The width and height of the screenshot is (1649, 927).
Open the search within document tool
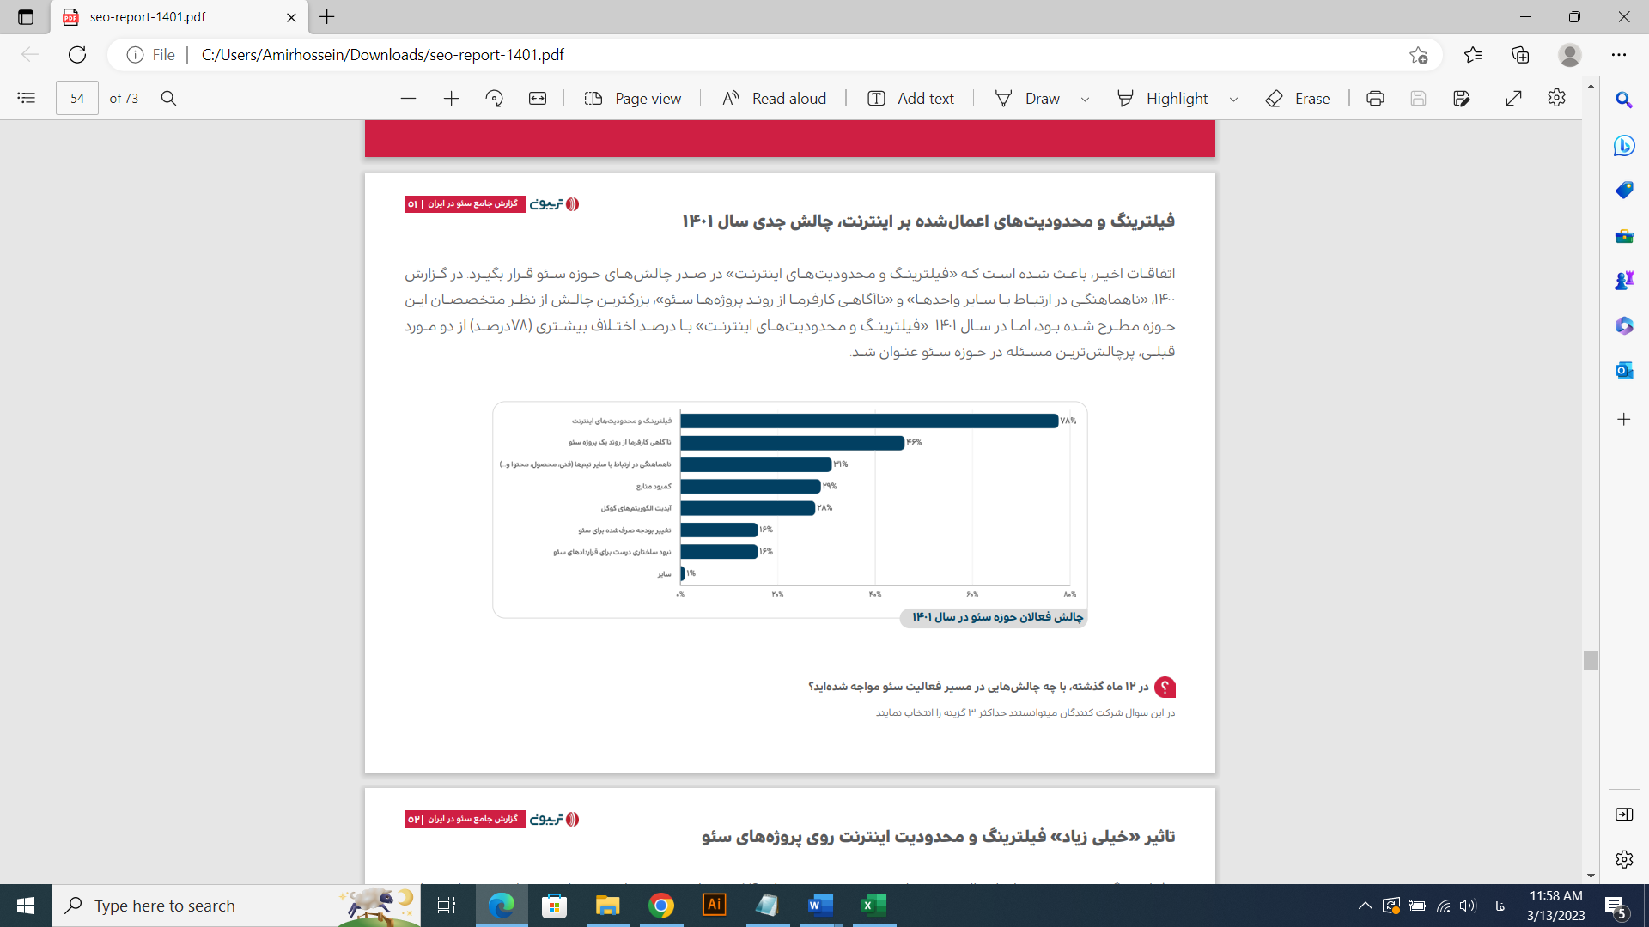coord(168,98)
